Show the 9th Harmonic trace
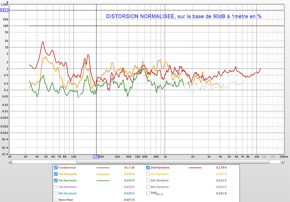Image resolution: width=290 pixels, height=202 pixels. pyautogui.click(x=56, y=193)
